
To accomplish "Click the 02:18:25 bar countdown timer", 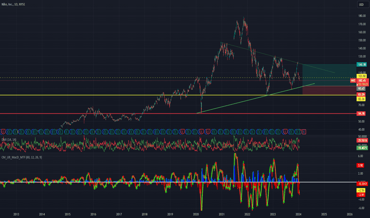I will [x=363, y=84].
